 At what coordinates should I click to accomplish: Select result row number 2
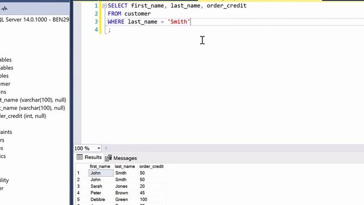[78, 180]
